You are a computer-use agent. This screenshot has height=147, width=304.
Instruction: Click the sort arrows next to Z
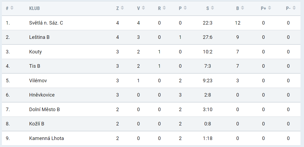[122, 8]
